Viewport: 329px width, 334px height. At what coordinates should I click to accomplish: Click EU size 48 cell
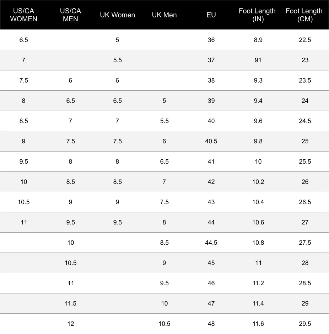[211, 324]
